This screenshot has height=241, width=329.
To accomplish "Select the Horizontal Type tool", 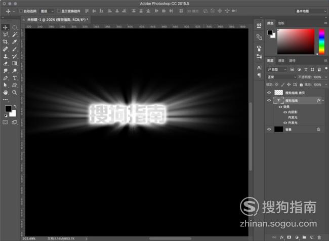I will click(15, 78).
